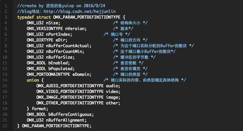The image size is (243, 131).
Task: Click the bBuffersContiguous field name
Action: pyautogui.click(x=71, y=114)
